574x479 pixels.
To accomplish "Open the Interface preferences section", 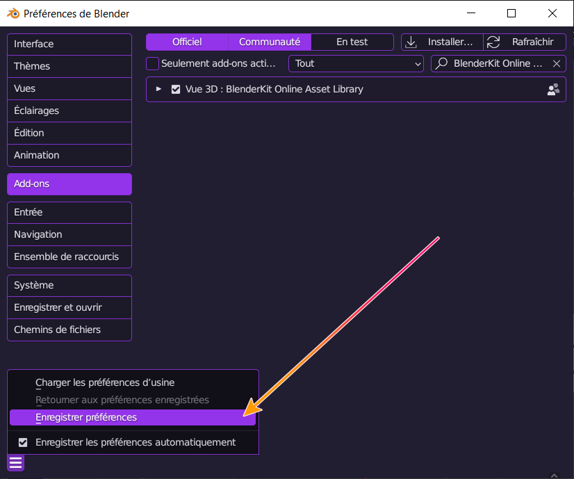I will click(x=69, y=44).
